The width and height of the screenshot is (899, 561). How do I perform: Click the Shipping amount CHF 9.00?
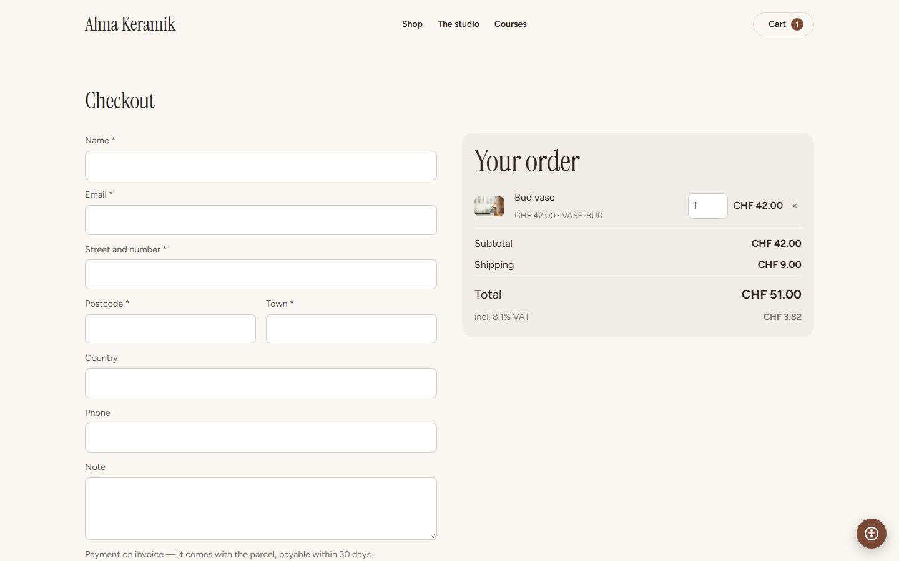click(x=780, y=265)
